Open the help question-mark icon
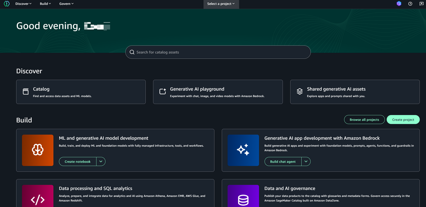 tap(410, 4)
